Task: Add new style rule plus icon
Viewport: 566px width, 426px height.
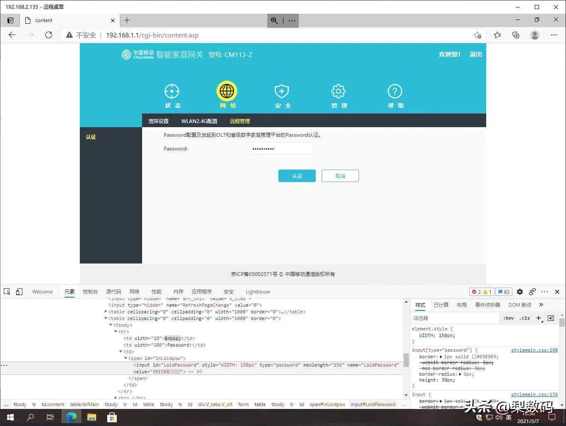Action: 539,318
